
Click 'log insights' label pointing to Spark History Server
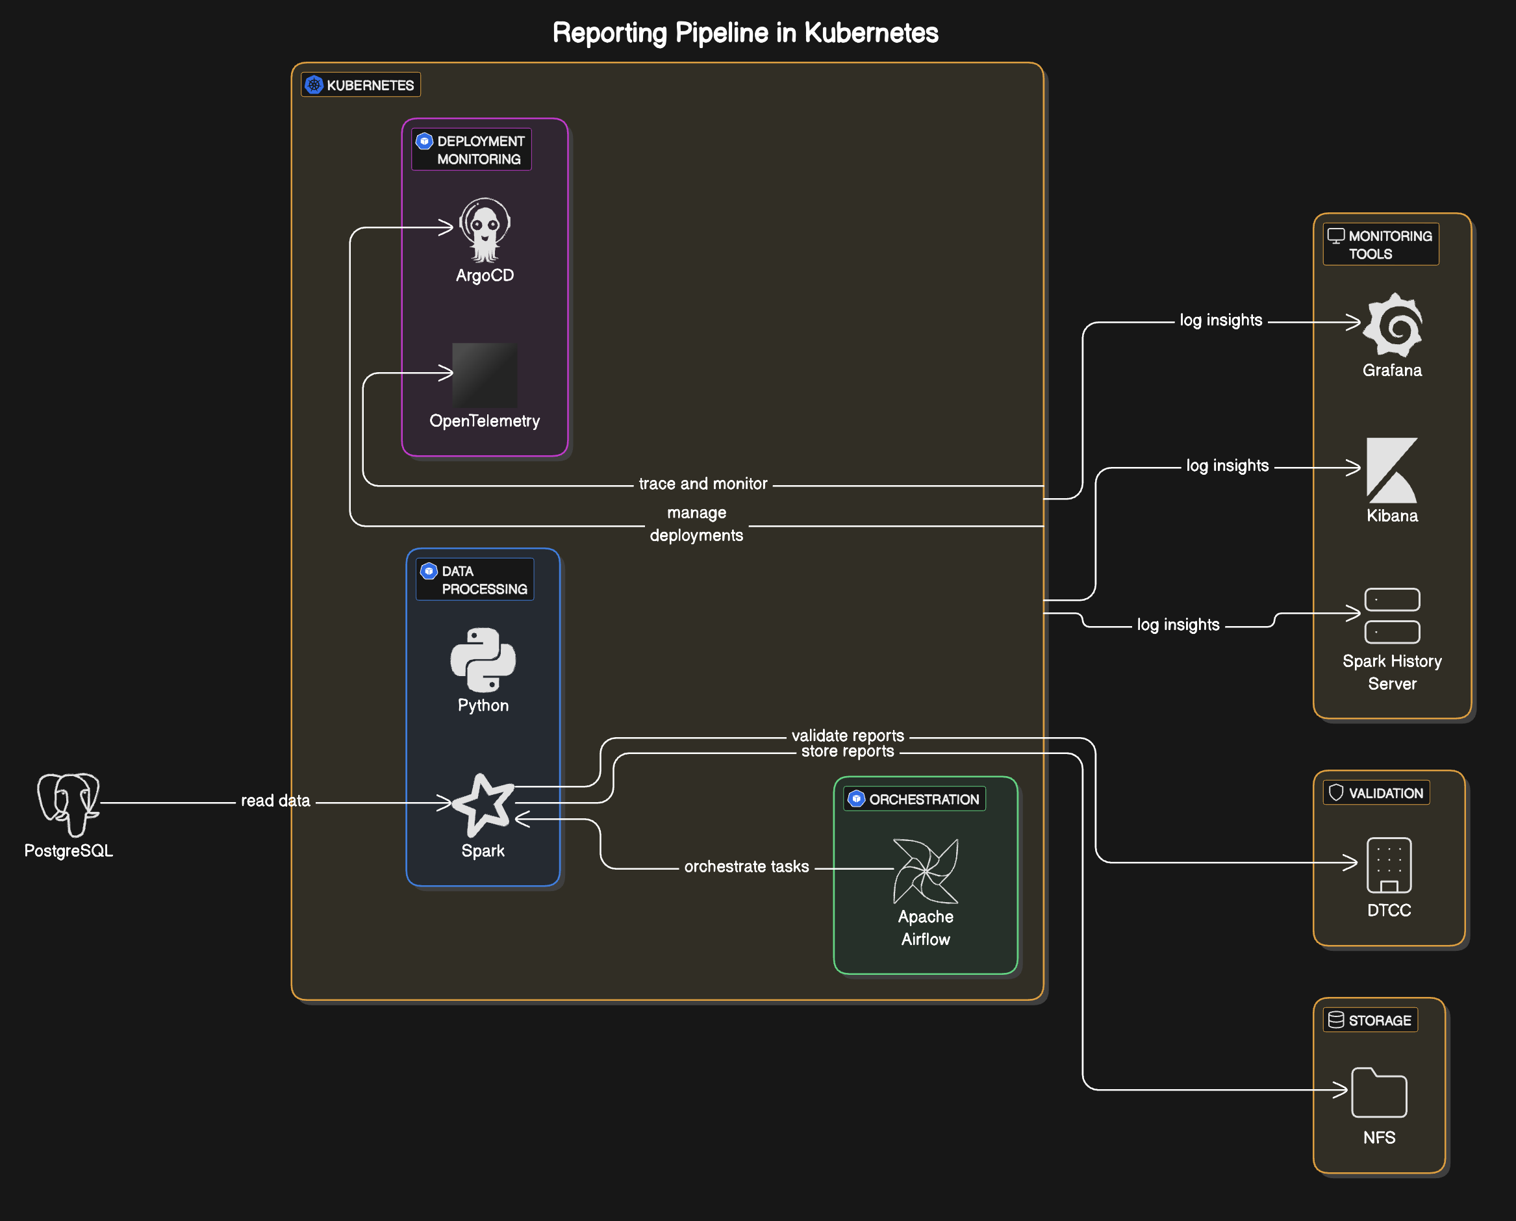(1178, 625)
